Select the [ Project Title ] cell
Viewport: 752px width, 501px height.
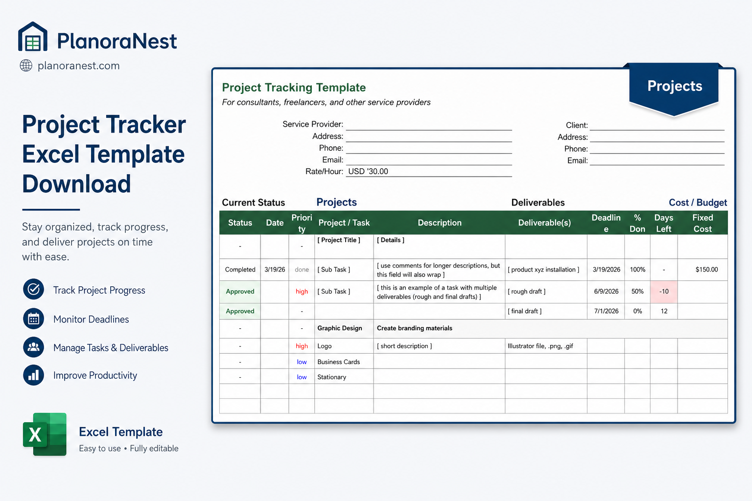[x=344, y=247]
